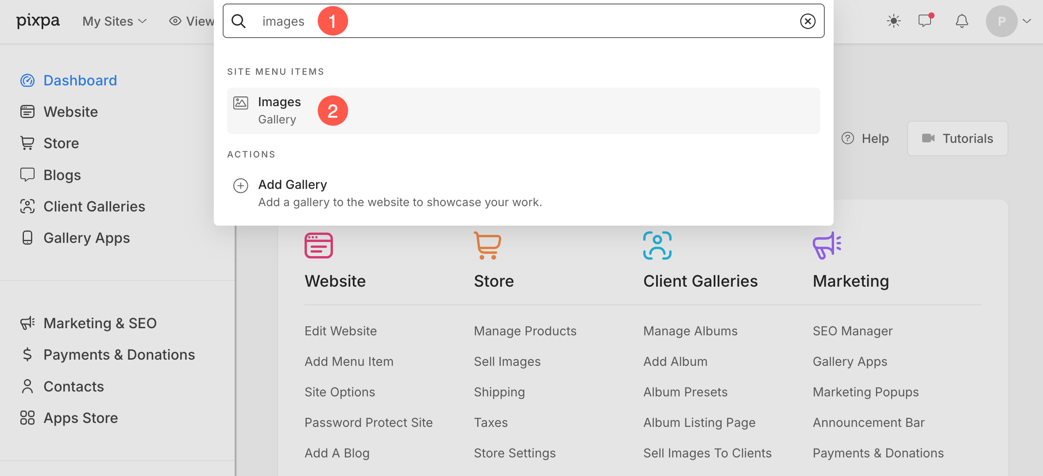This screenshot has height=476, width=1043.
Task: Click the Gallery Apps phone icon
Action: (27, 238)
